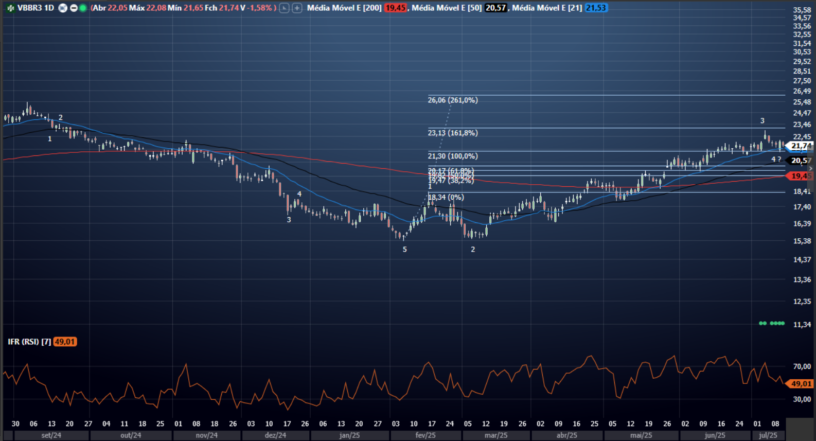The height and width of the screenshot is (441, 816).
Task: Click the fev/25 month label on timeline
Action: coord(425,435)
